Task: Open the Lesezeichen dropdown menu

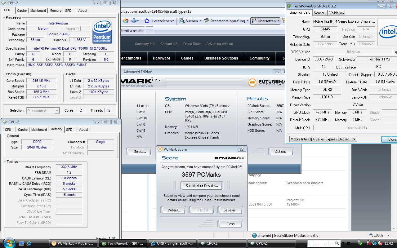Action: [x=173, y=21]
